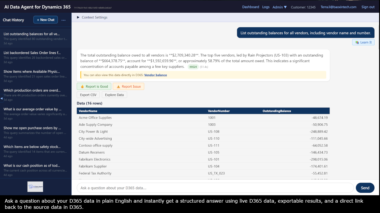Image resolution: width=380 pixels, height=213 pixels.
Task: Click balance value '-48,674.19'
Action: pyautogui.click(x=320, y=118)
